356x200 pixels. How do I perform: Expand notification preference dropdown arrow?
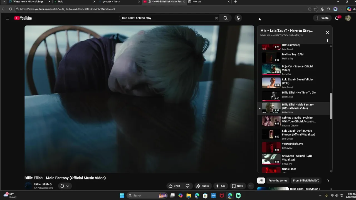click(68, 186)
